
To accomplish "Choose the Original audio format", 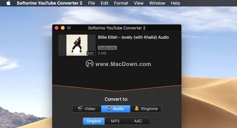I will [94, 121].
